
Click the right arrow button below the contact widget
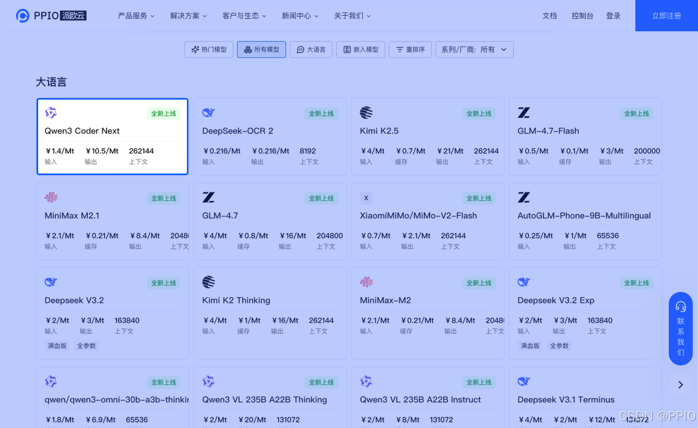pos(681,385)
